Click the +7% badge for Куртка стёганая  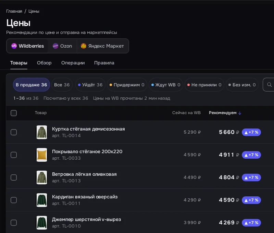click(251, 132)
